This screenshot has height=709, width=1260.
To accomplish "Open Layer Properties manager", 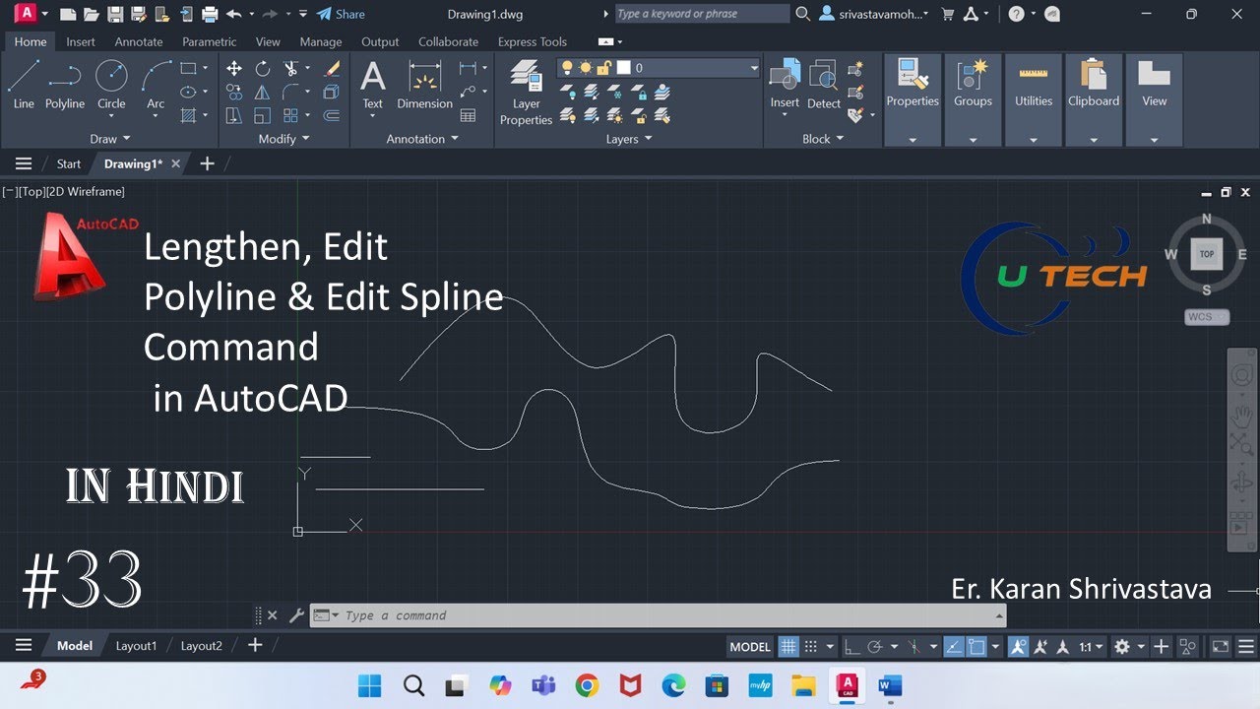I will click(526, 93).
